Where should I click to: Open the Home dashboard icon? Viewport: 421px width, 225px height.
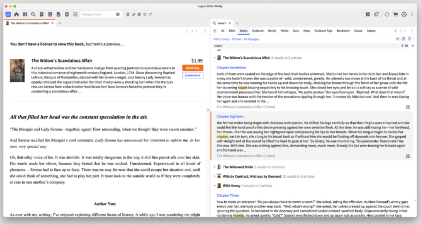(x=16, y=14)
